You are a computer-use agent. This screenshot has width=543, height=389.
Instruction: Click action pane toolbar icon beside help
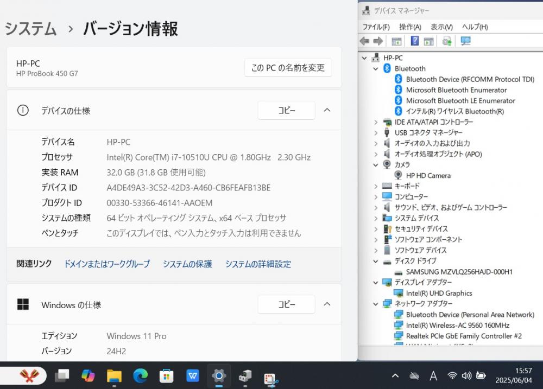click(x=429, y=41)
